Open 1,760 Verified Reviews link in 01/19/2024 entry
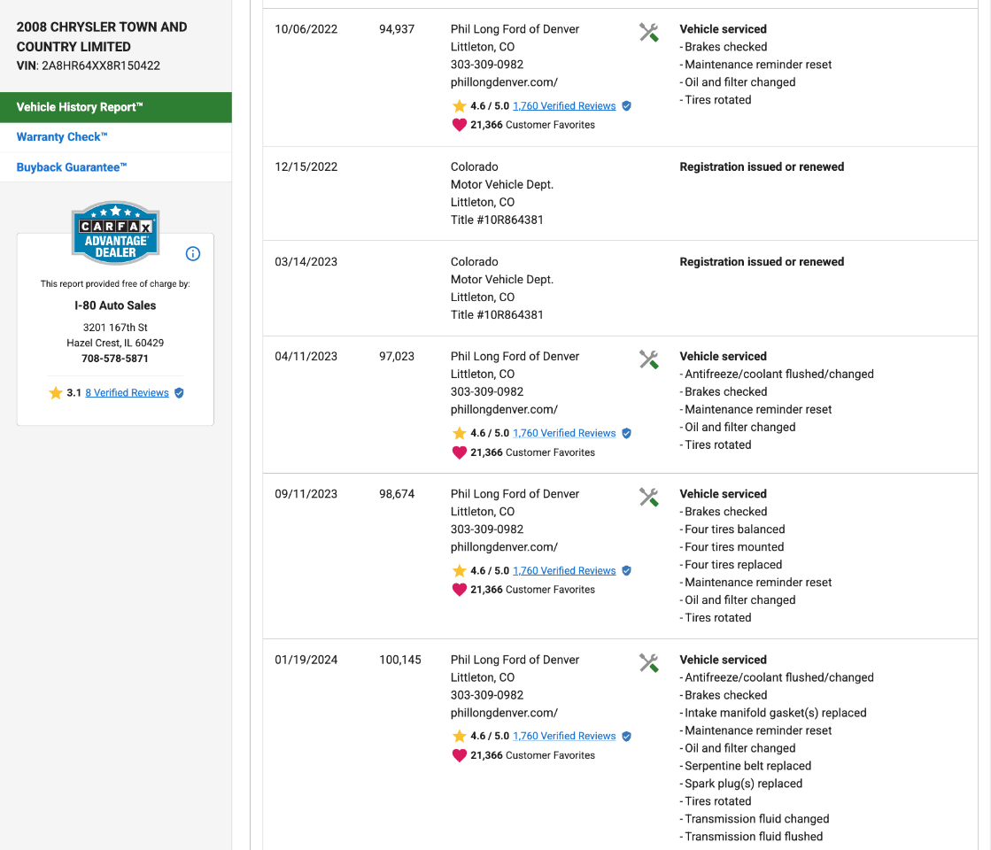 (564, 736)
